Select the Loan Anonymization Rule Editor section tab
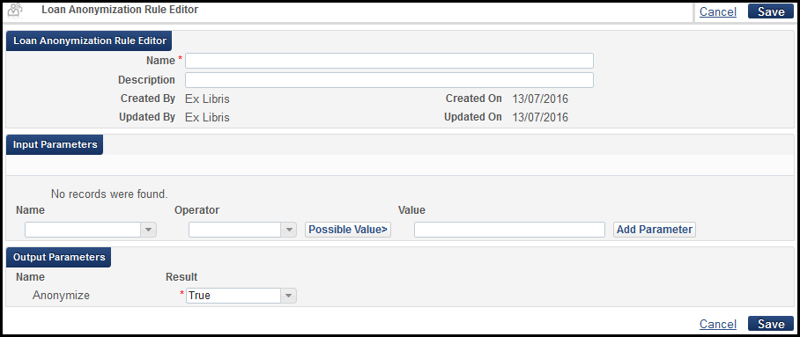This screenshot has height=337, width=800. pyautogui.click(x=89, y=41)
